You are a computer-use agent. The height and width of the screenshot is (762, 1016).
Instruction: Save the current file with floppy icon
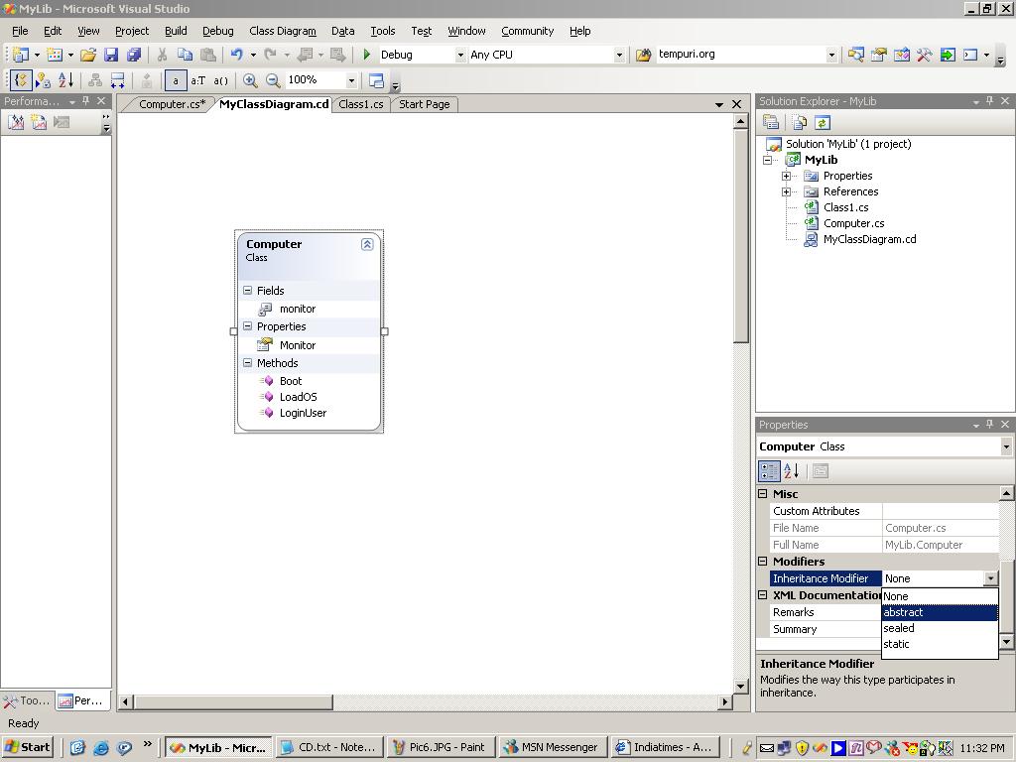coord(111,56)
